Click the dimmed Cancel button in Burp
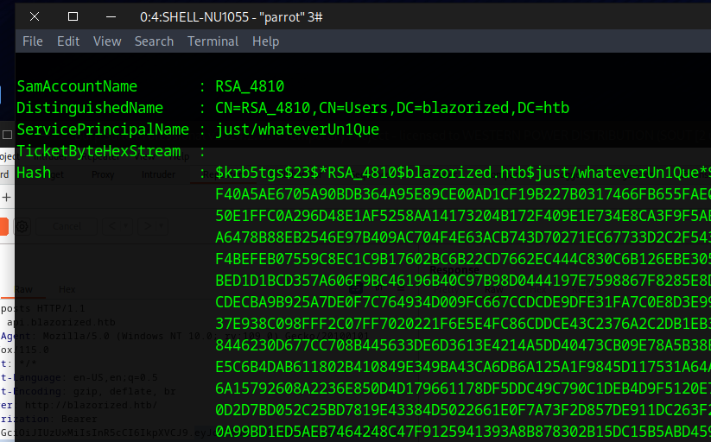The image size is (711, 442). (x=66, y=226)
